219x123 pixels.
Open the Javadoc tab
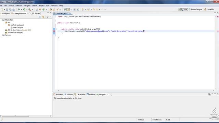coord(68,94)
